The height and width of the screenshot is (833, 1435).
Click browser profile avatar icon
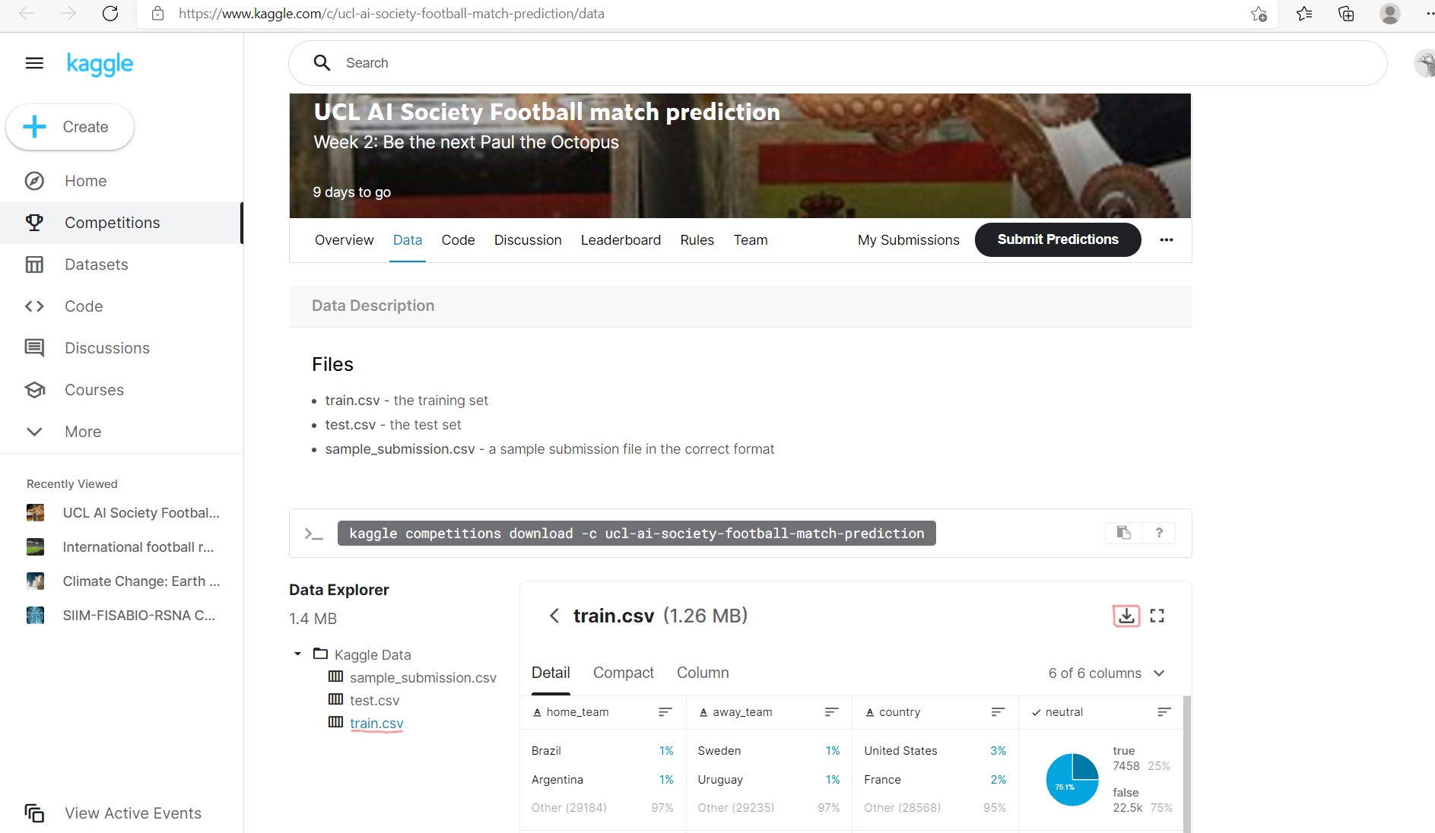click(x=1390, y=14)
